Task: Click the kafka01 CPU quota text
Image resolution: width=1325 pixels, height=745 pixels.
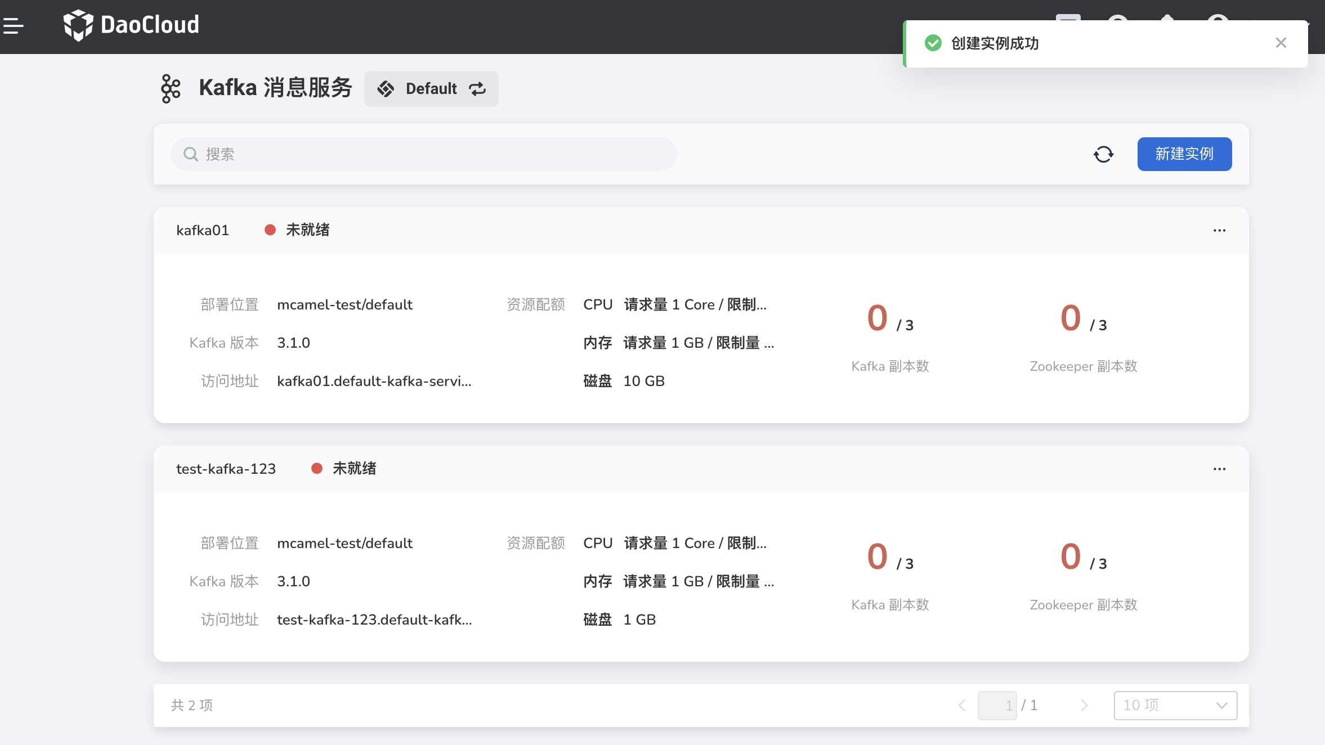Action: pos(695,304)
